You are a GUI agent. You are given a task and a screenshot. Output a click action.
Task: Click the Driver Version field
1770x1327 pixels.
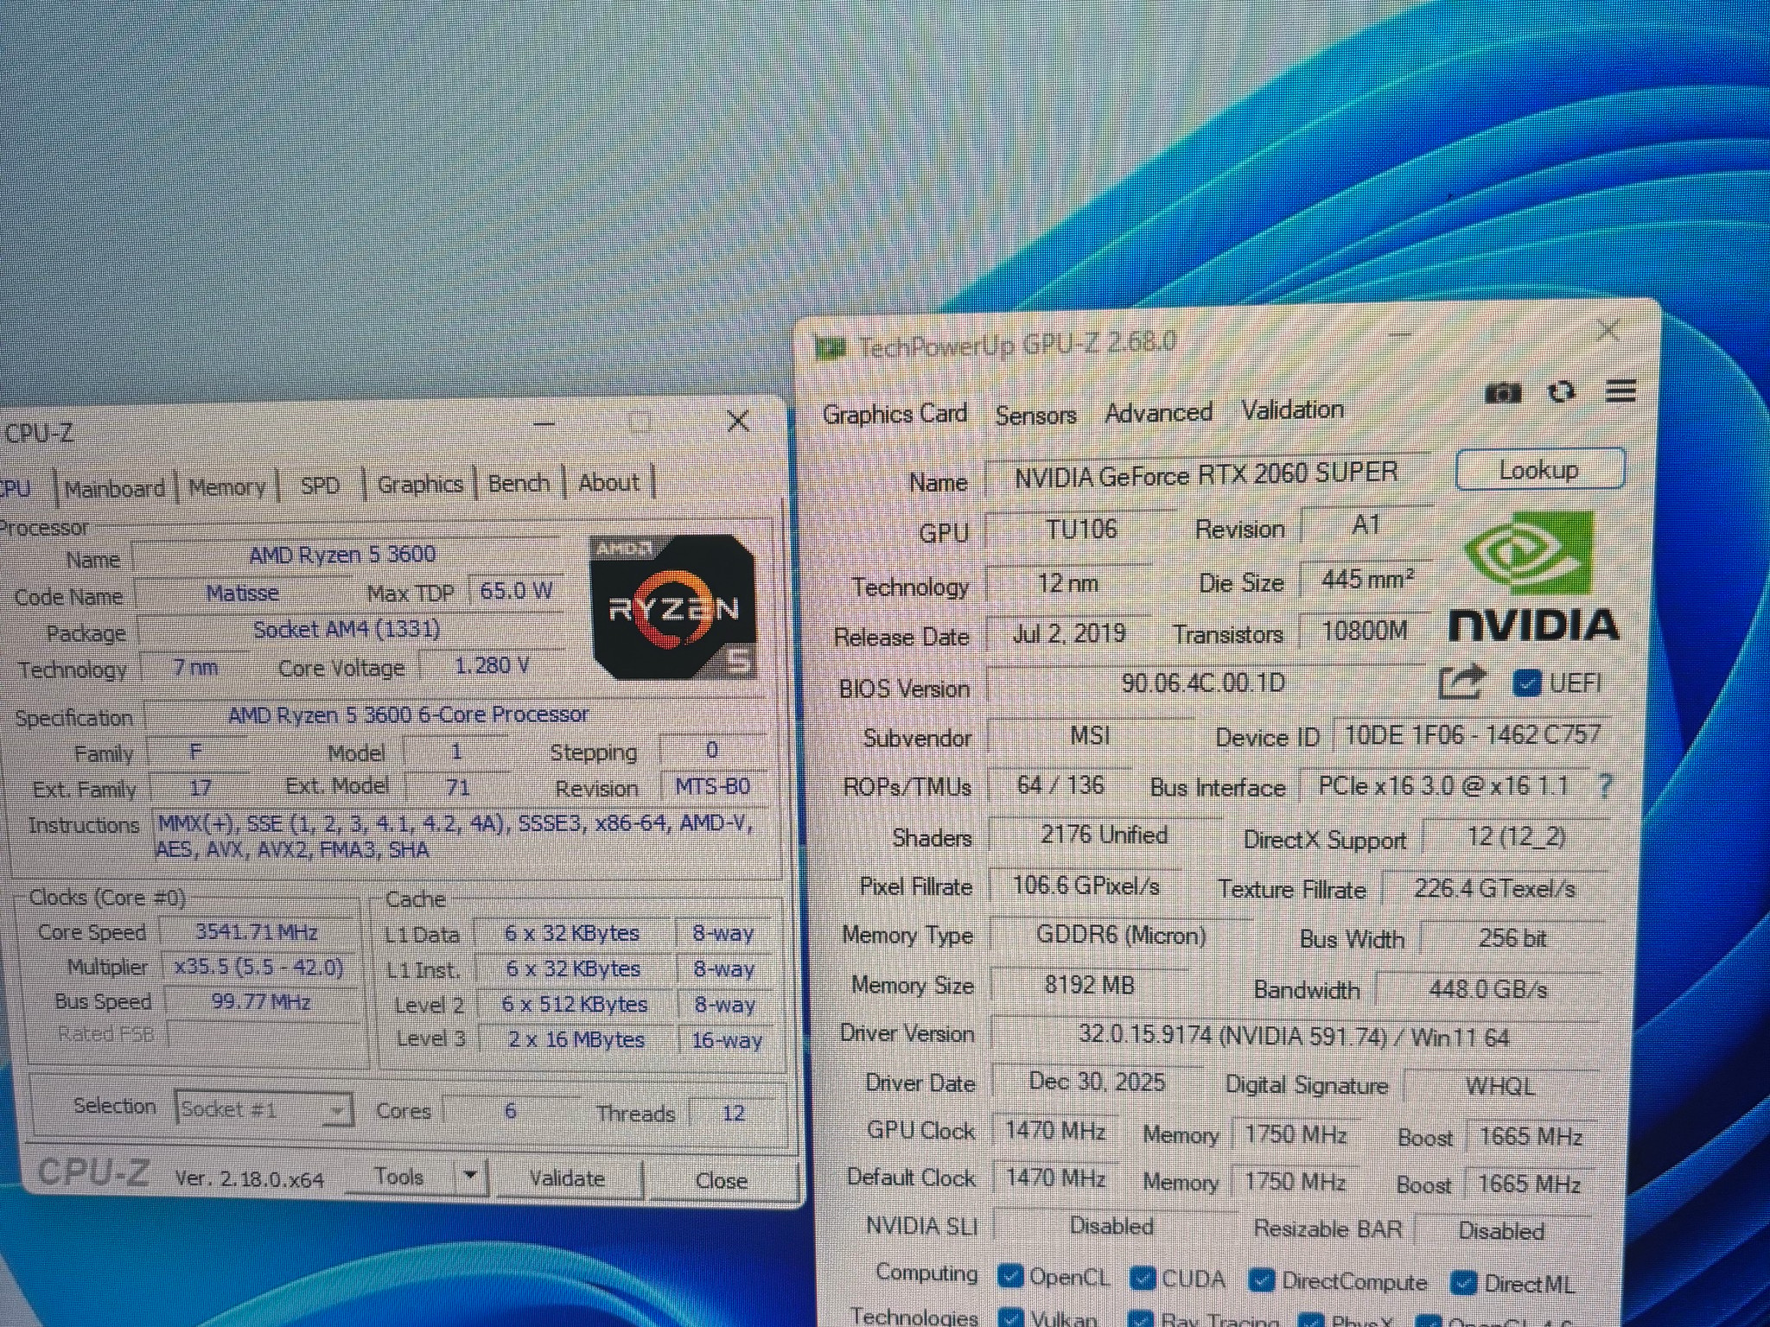[1294, 1036]
